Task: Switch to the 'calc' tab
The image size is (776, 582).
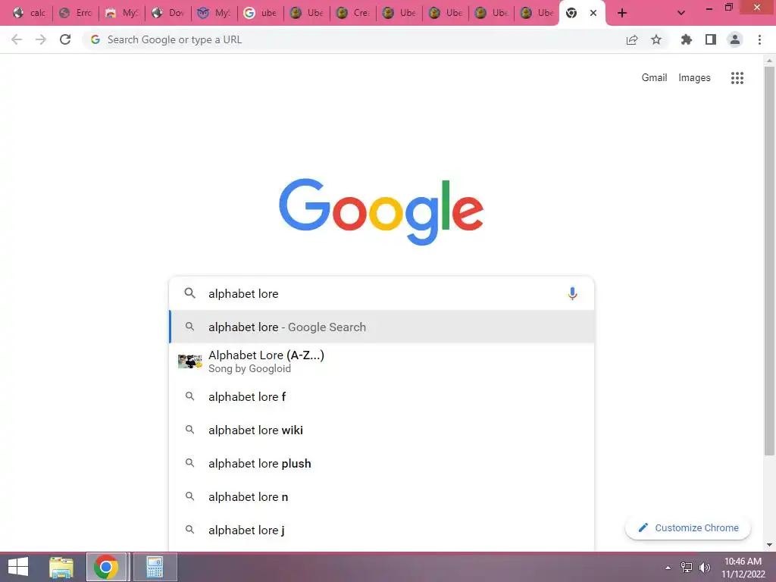Action: click(28, 13)
